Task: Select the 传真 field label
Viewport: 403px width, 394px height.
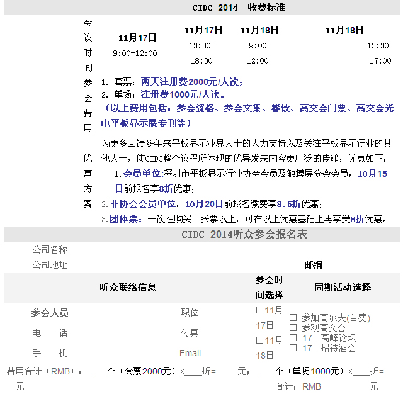Action: 190,332
